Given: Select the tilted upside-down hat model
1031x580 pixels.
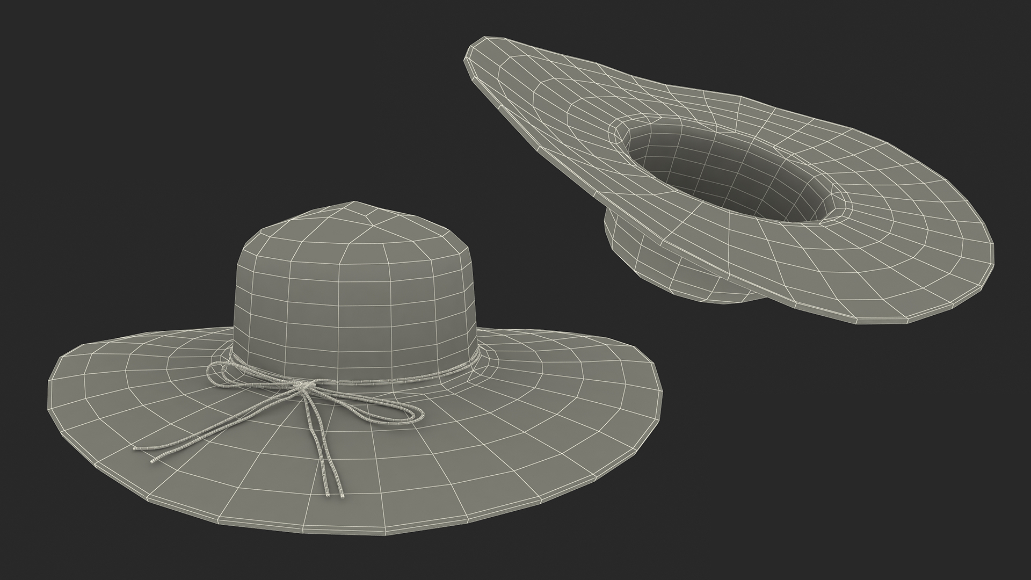Looking at the screenshot, I should 729,180.
